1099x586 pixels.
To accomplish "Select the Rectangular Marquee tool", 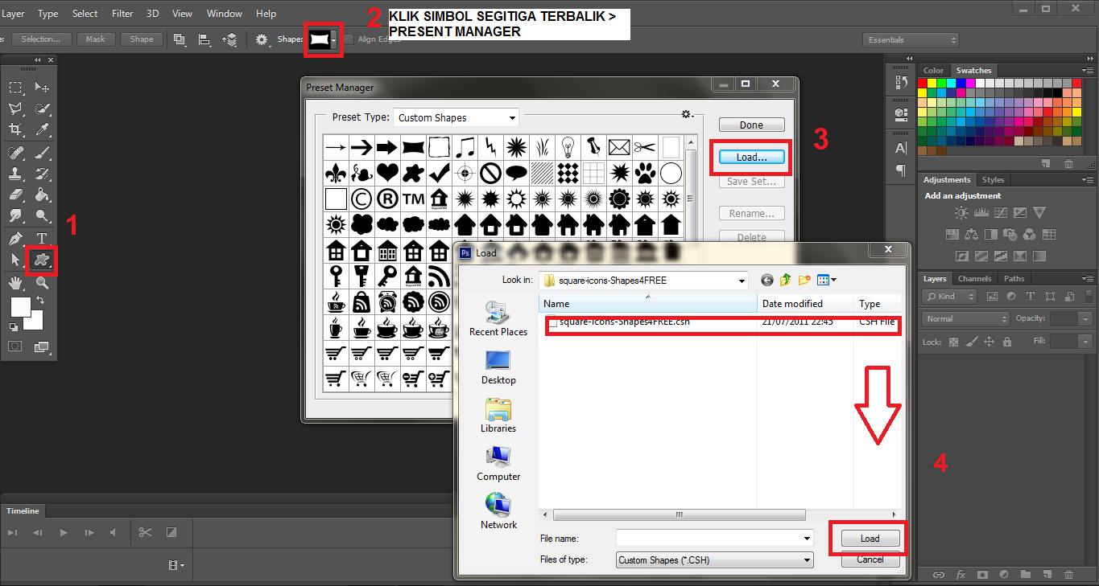I will pyautogui.click(x=15, y=87).
